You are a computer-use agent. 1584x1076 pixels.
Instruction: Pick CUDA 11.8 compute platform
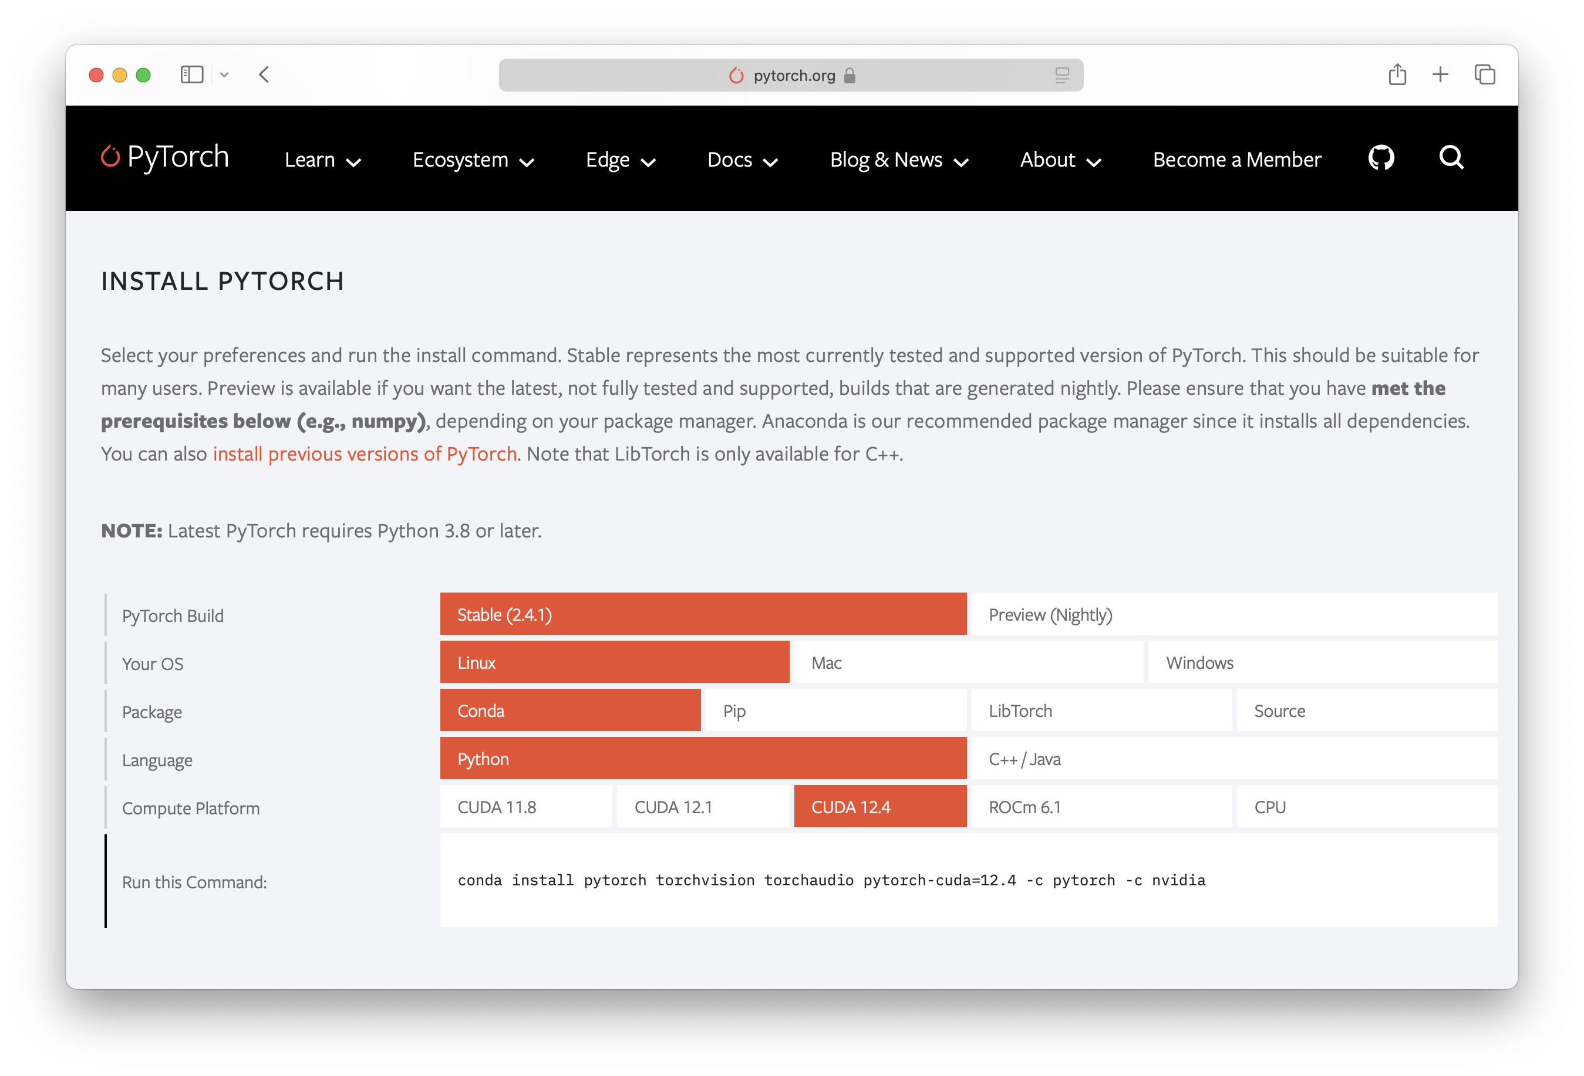coord(525,806)
